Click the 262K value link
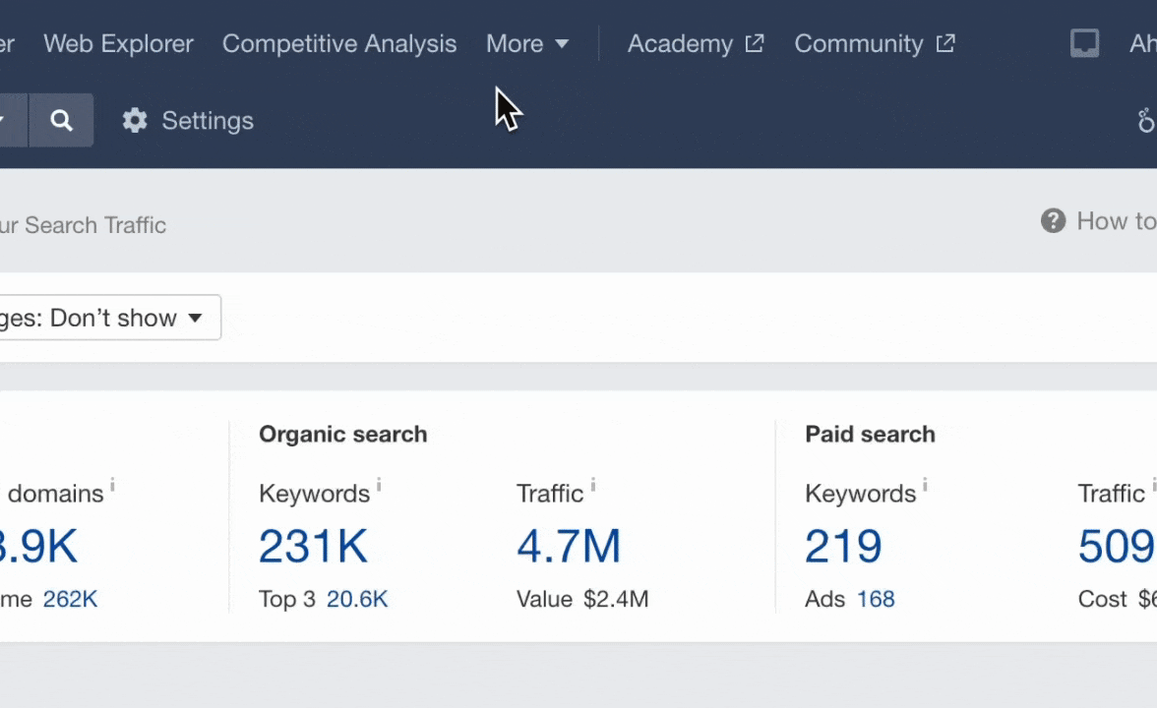 (x=70, y=599)
